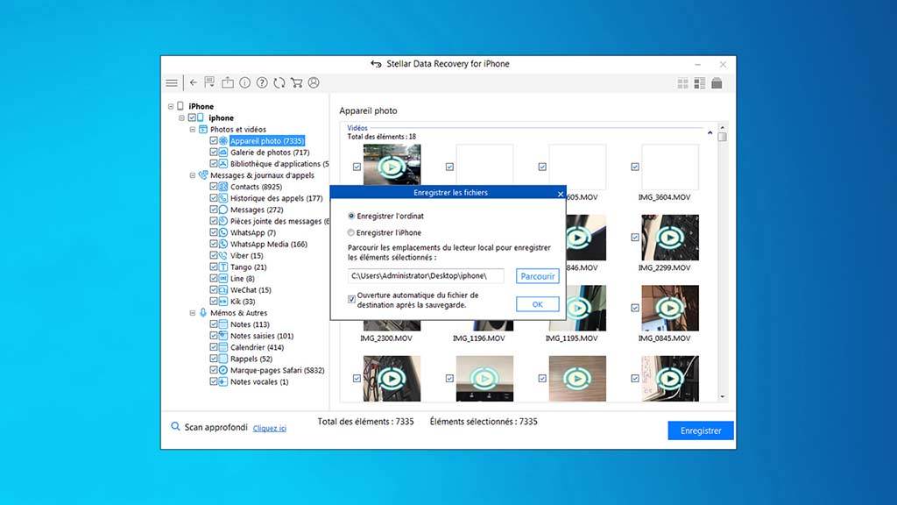
Task: Click the help question mark icon
Action: click(262, 83)
